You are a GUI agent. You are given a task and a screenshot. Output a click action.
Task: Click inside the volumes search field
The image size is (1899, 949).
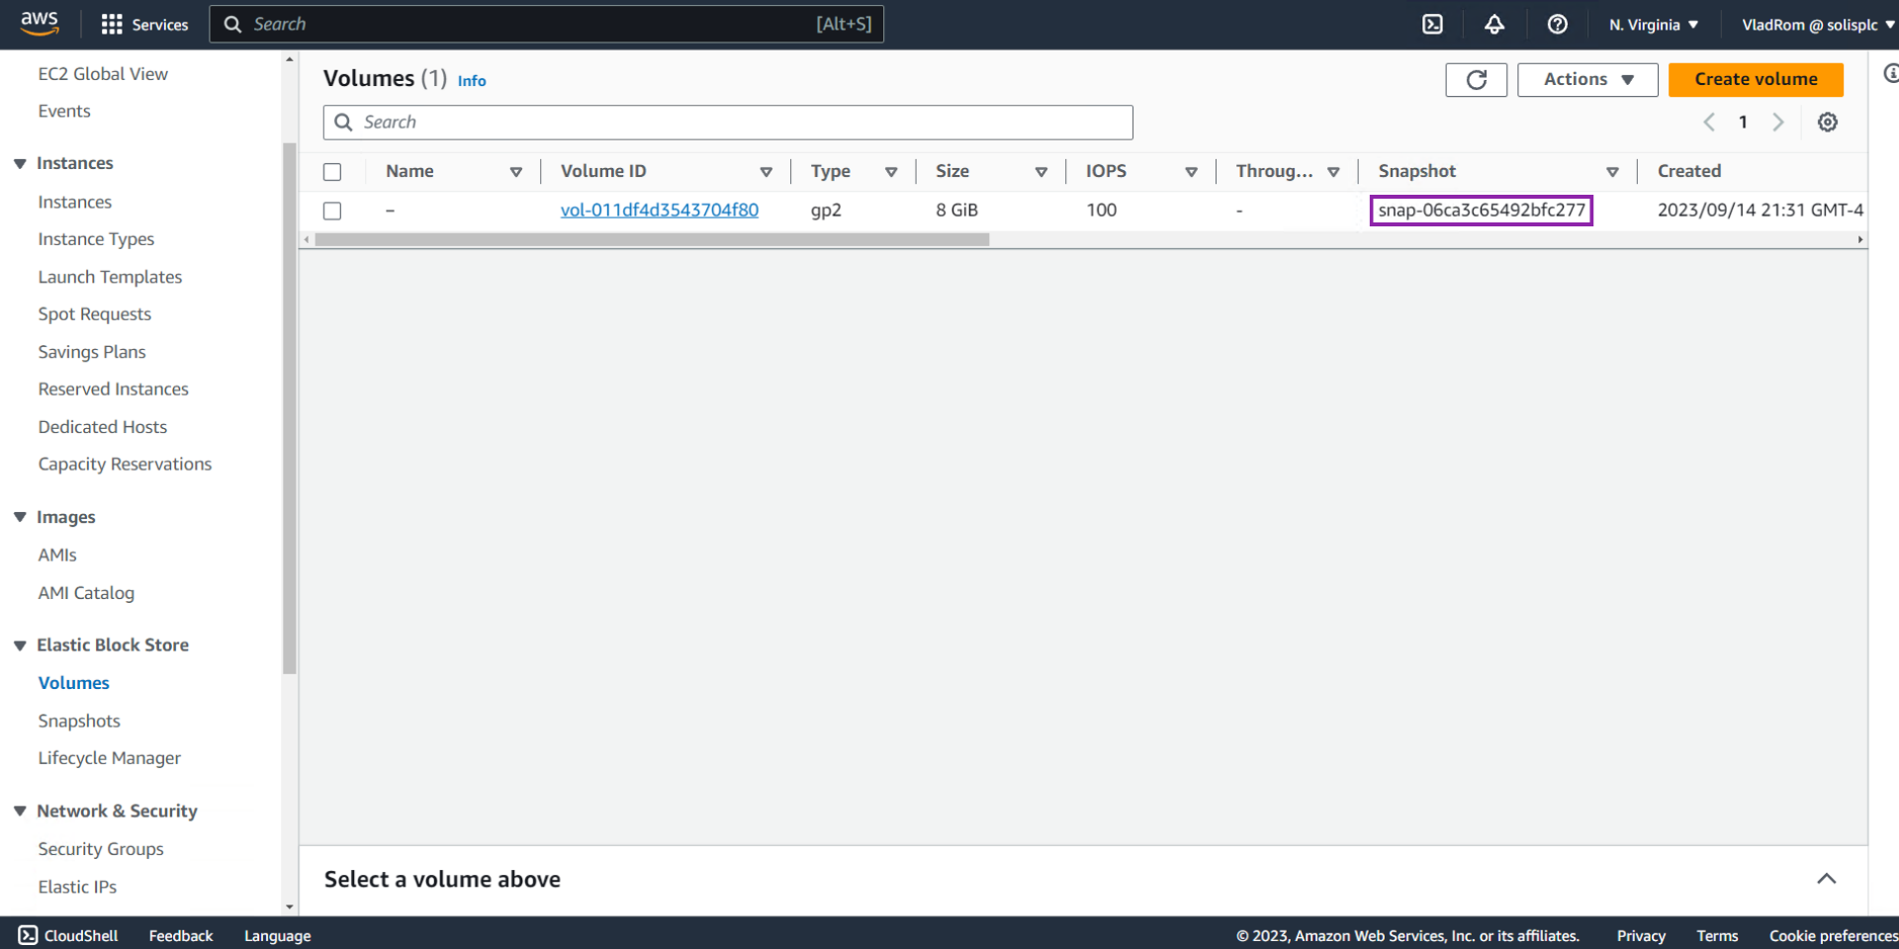(727, 122)
